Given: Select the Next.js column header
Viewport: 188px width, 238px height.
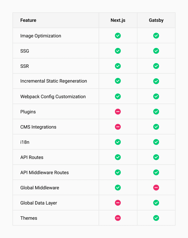Looking at the screenshot, I should 118,20.
